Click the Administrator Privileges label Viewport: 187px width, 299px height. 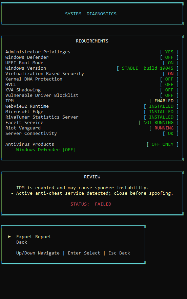point(38,52)
